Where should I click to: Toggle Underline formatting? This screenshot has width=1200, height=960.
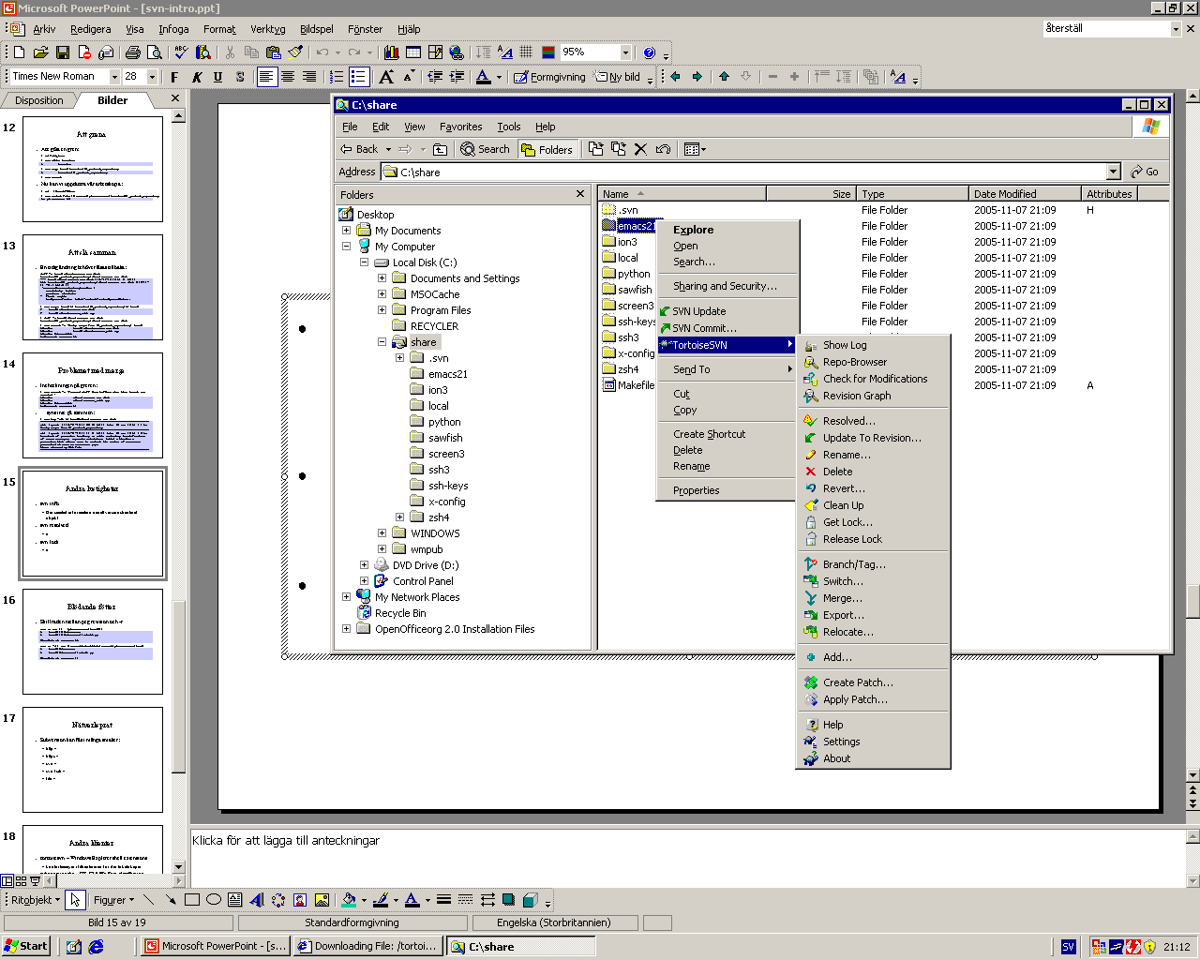click(218, 77)
